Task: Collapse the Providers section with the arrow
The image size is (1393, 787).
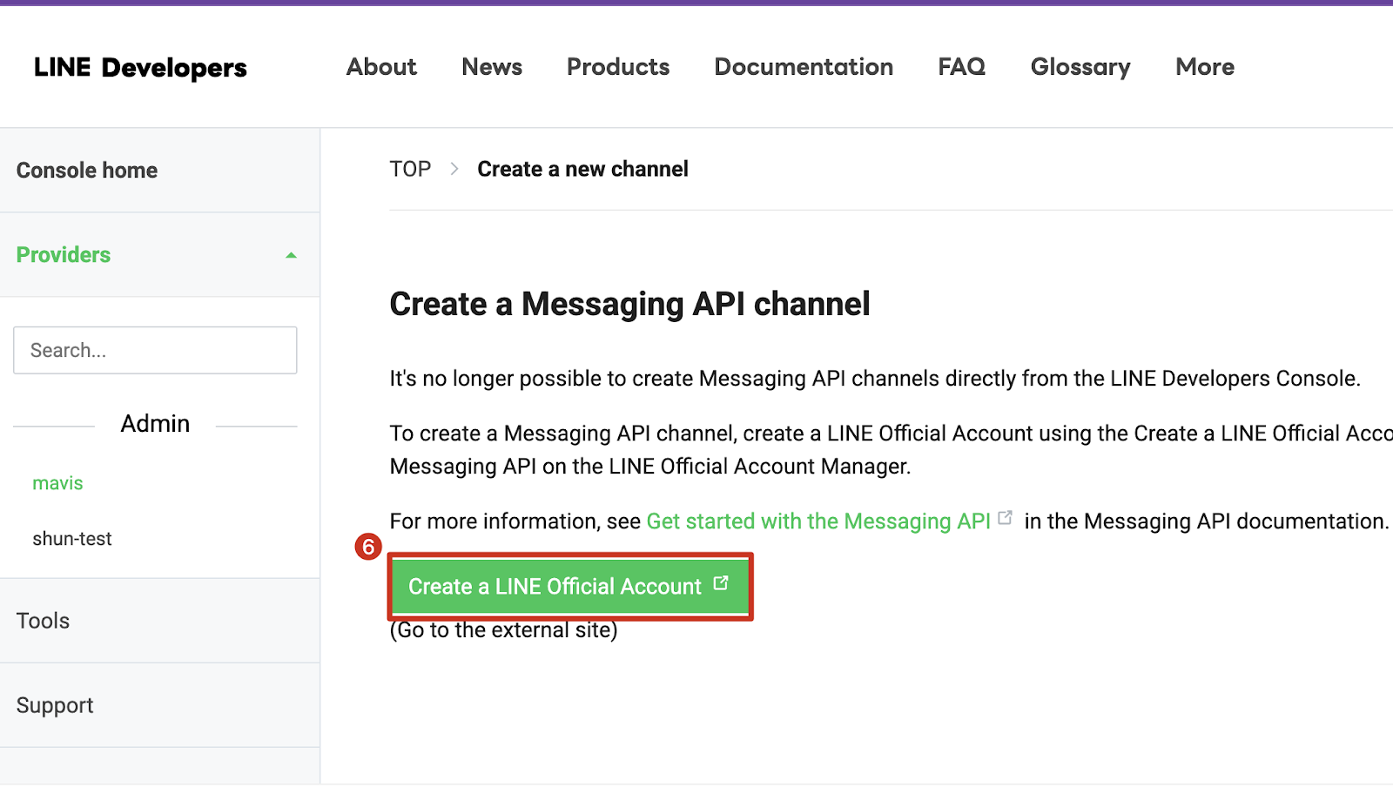Action: (x=292, y=255)
